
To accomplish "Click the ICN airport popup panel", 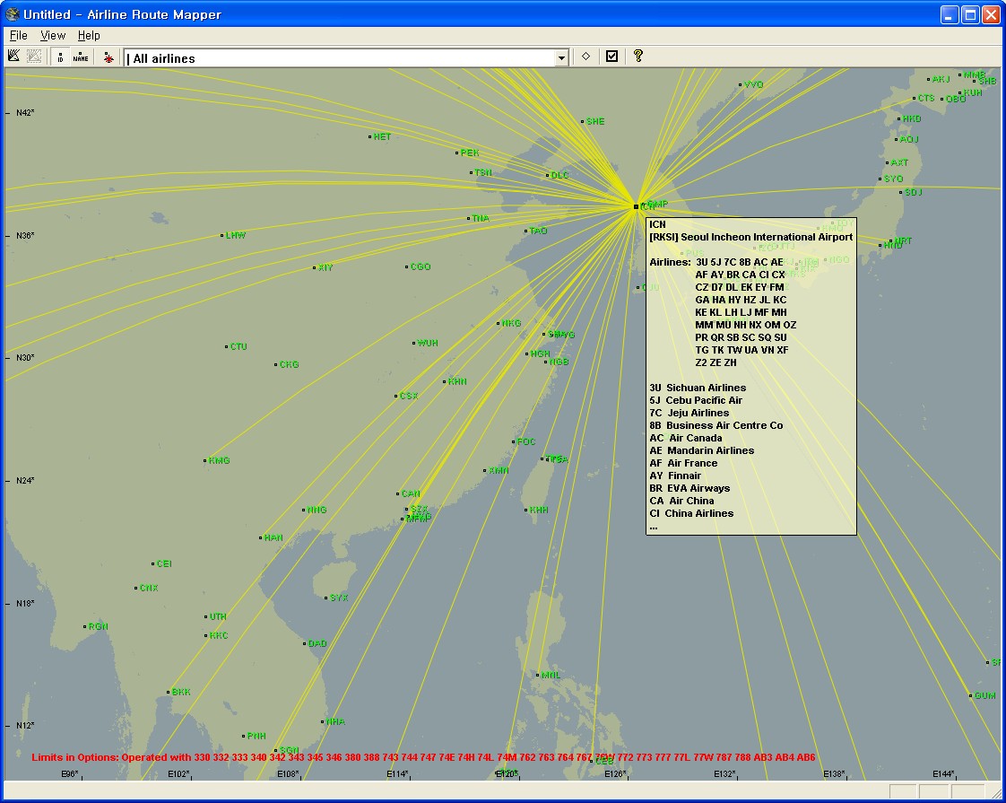I will click(x=750, y=377).
